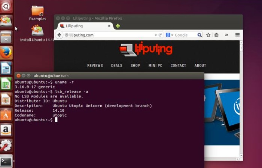The image size is (262, 168).
Task: Close the terminal window
Action: click(x=19, y=76)
